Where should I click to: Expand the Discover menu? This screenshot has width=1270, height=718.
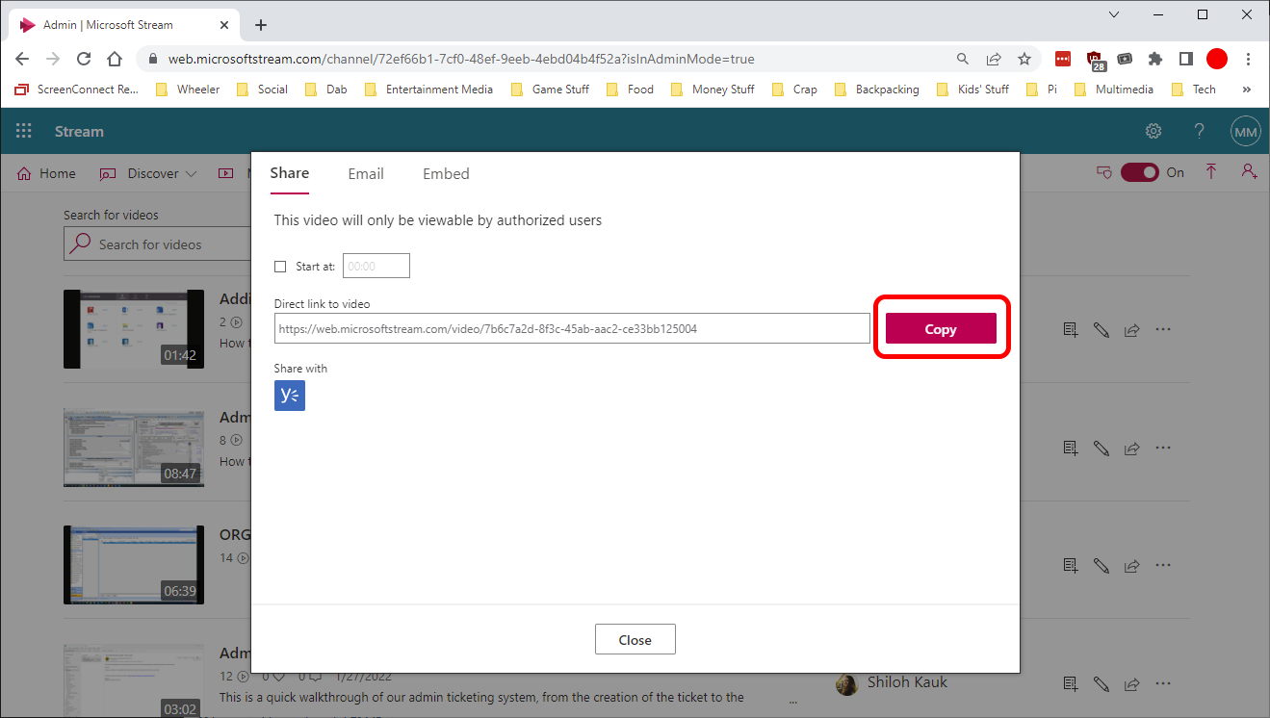click(148, 173)
